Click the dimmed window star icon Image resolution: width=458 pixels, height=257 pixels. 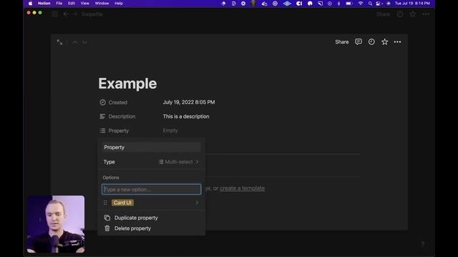pyautogui.click(x=413, y=14)
